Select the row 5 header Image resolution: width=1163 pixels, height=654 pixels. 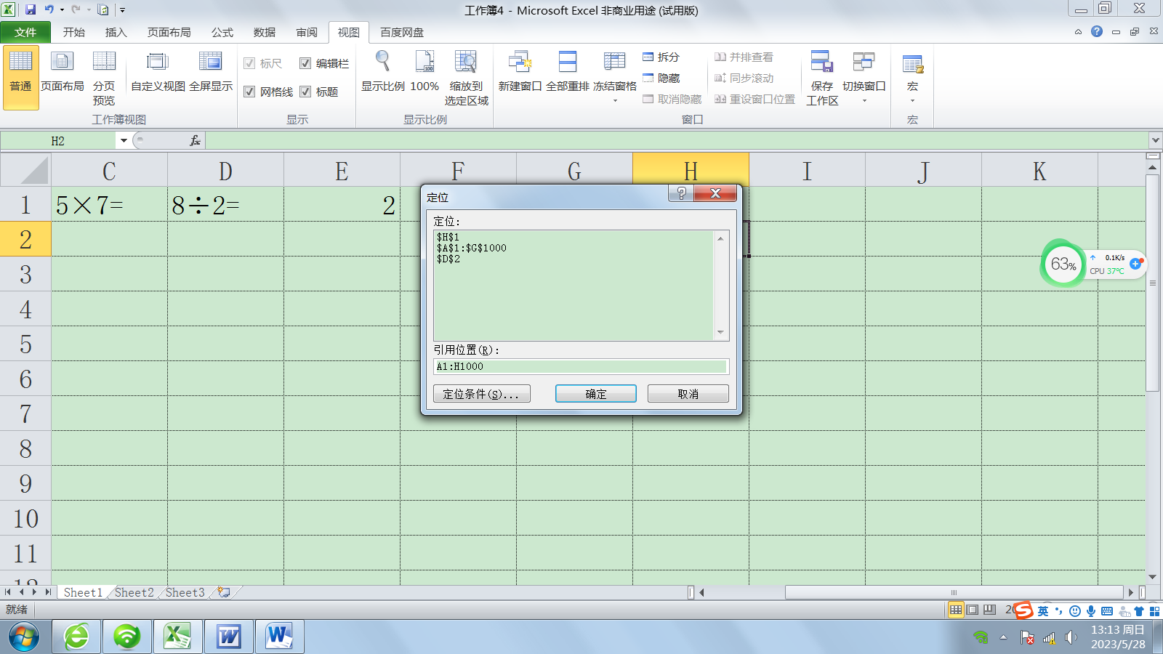point(25,344)
